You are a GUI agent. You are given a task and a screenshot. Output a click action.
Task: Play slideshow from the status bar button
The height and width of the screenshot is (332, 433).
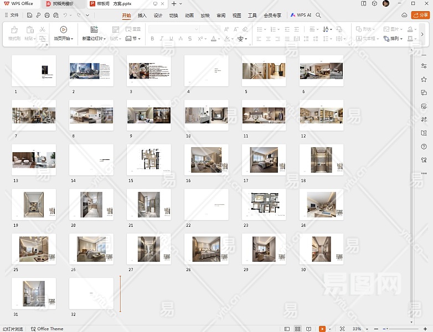(x=322, y=329)
